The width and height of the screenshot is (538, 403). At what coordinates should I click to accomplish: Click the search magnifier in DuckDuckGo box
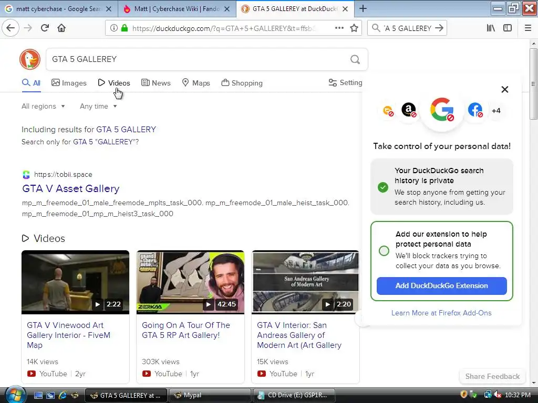tap(355, 60)
